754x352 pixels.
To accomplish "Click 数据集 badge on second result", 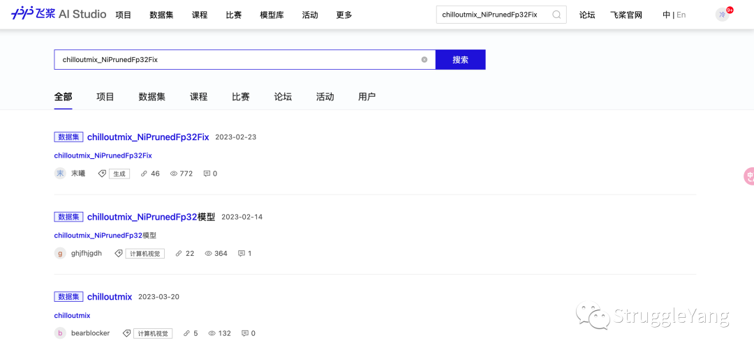I will coord(68,217).
